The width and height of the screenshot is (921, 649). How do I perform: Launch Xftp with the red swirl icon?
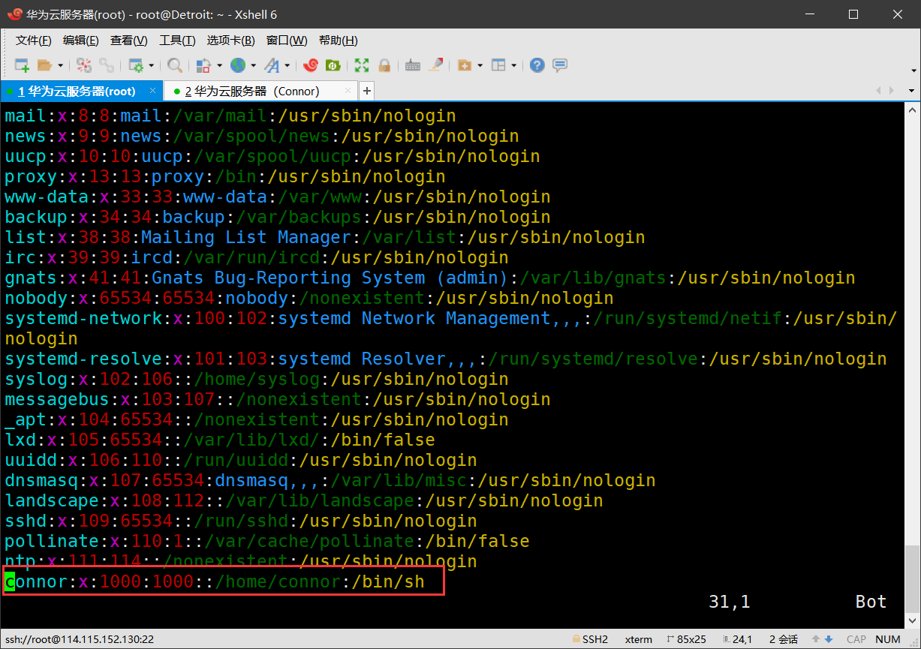pos(311,65)
